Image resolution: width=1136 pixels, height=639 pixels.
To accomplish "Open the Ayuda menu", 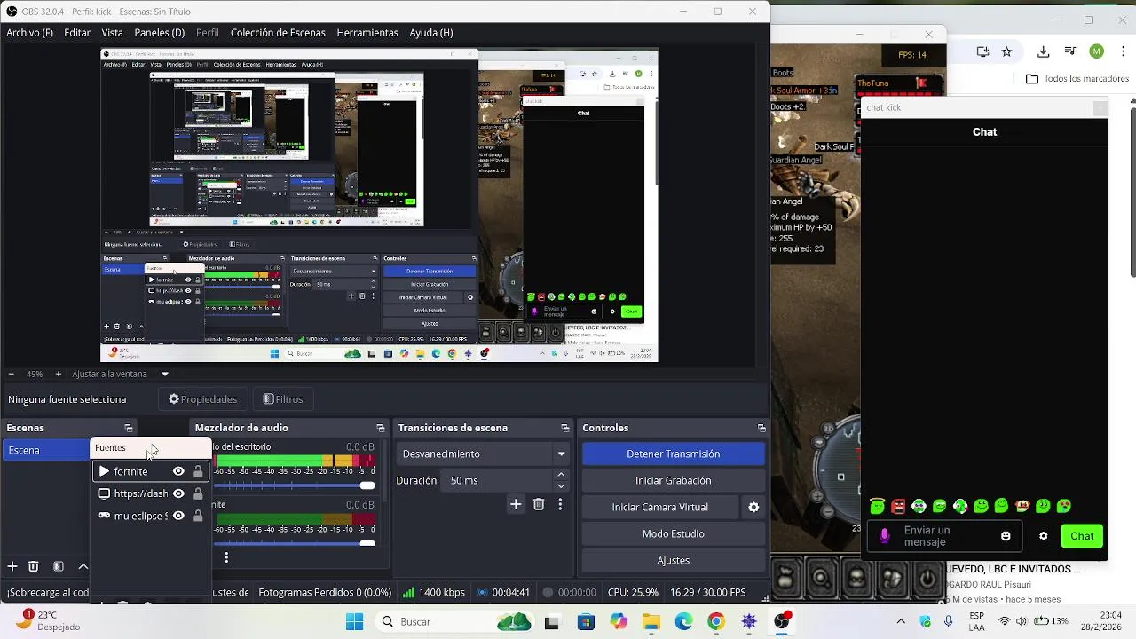I will coord(431,32).
